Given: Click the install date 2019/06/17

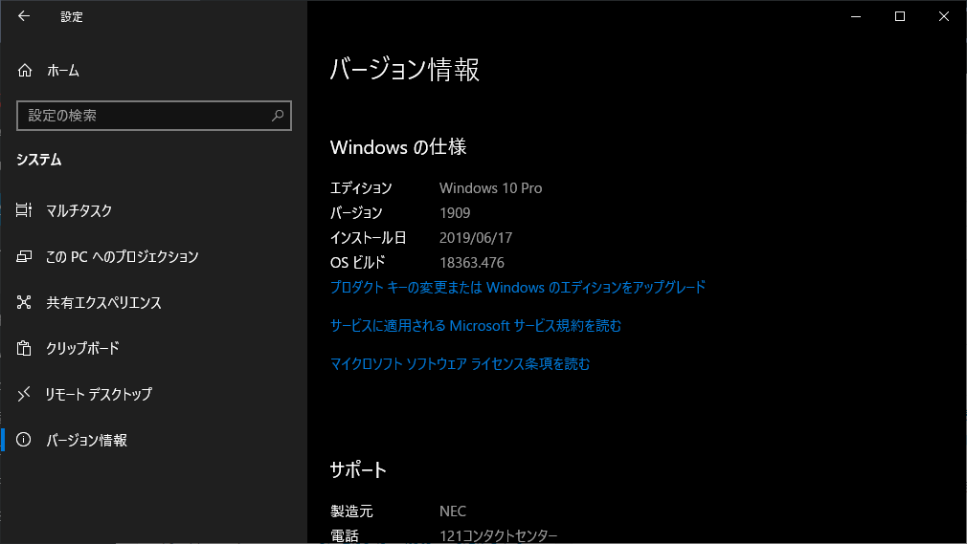Looking at the screenshot, I should tap(476, 238).
